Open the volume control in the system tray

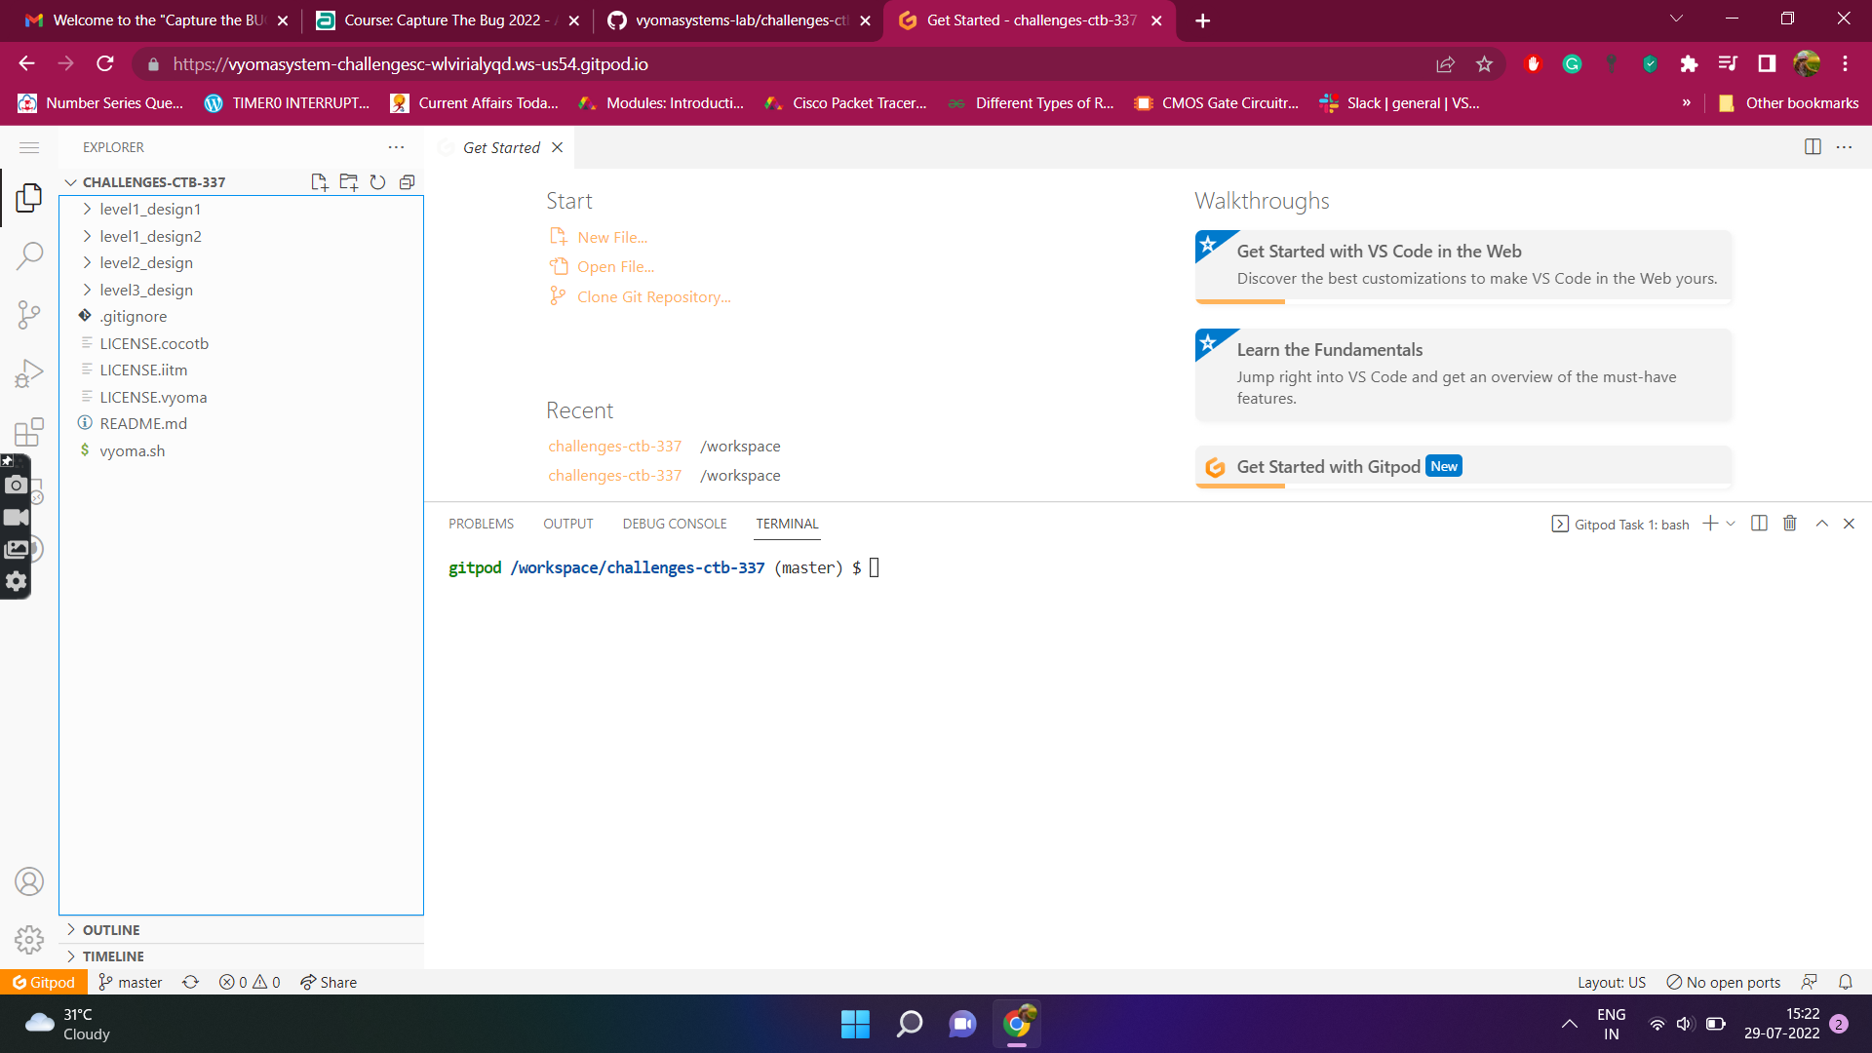point(1686,1024)
